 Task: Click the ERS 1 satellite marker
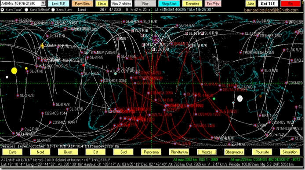260,115
